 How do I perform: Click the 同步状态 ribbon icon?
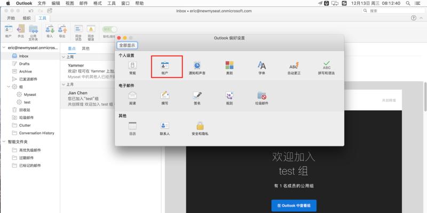pyautogui.click(x=78, y=32)
